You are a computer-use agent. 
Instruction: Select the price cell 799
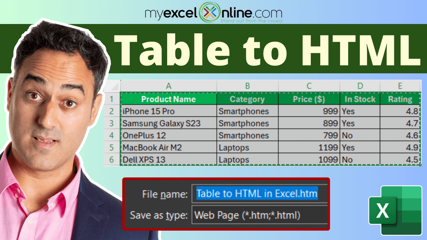coord(309,135)
